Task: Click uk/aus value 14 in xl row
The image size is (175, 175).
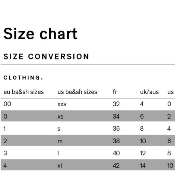Action: tap(143, 166)
